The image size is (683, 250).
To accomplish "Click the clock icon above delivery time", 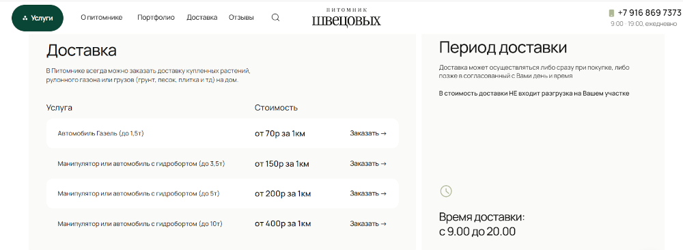I will coord(446,191).
